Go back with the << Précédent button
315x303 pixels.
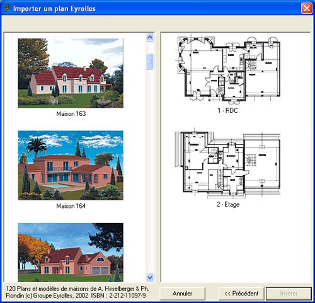241,294
